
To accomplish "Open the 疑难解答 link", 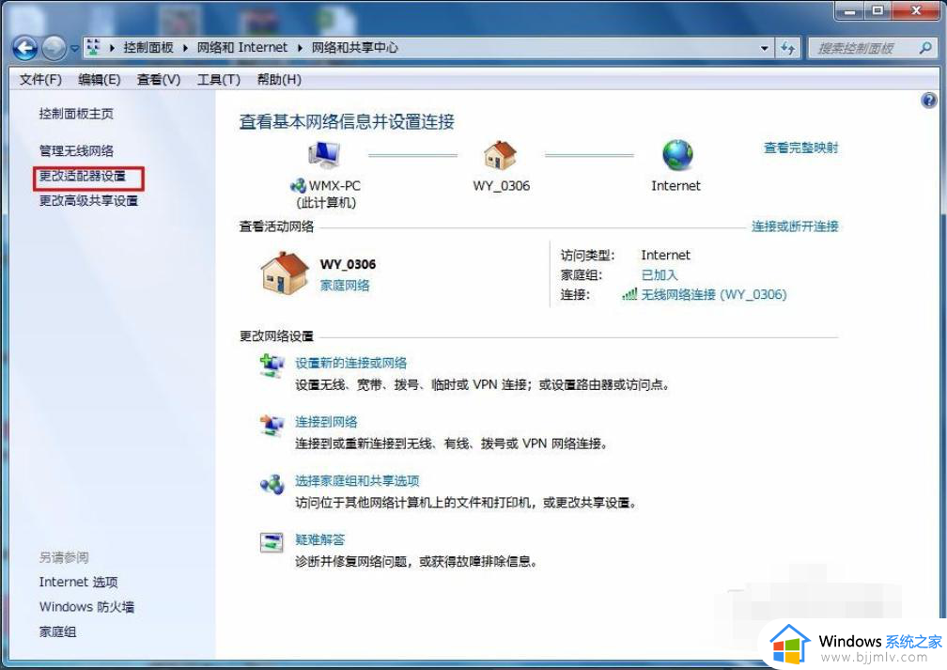I will (320, 539).
